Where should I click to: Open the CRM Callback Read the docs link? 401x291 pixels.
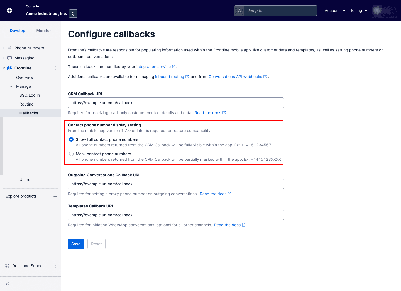[x=208, y=113]
